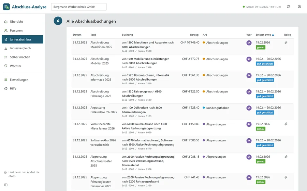Click SK avatar in Abschreibung Mobiliar row
This screenshot has width=307, height=191.
click(249, 59)
